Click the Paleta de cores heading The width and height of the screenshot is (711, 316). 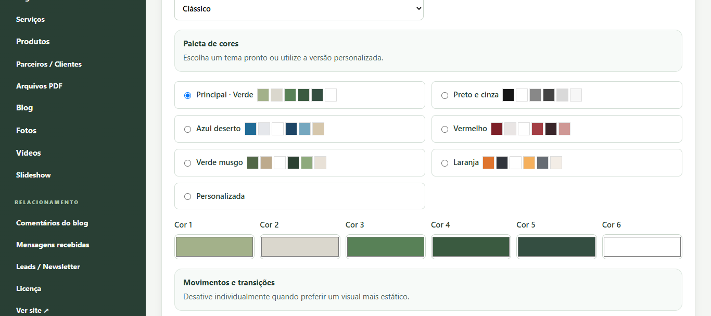(x=211, y=44)
